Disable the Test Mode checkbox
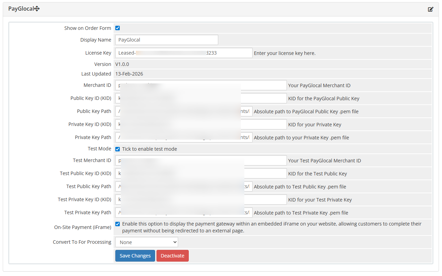 point(118,149)
